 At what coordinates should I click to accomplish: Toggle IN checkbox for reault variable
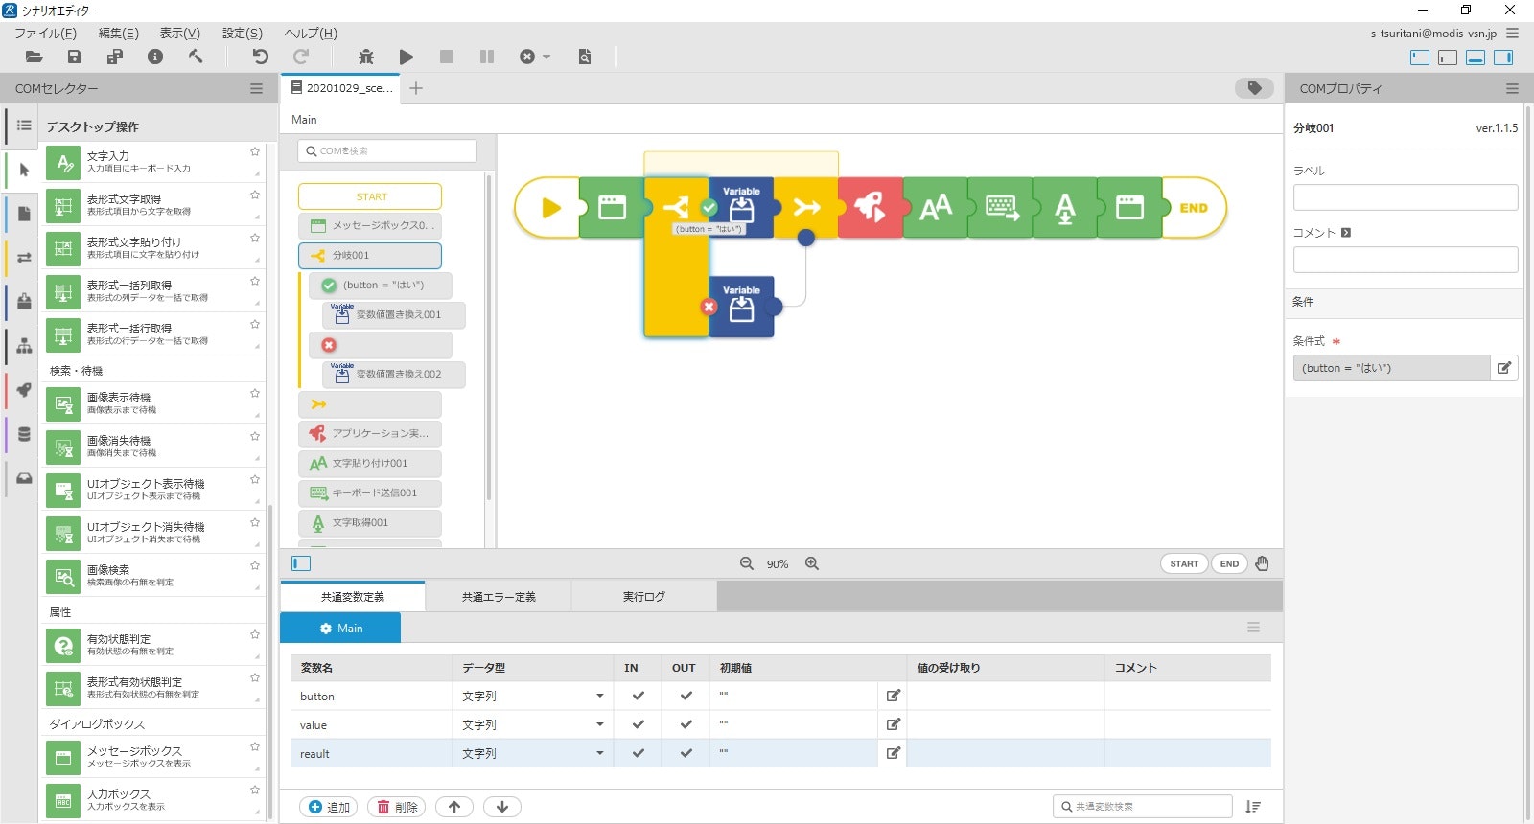(x=638, y=753)
